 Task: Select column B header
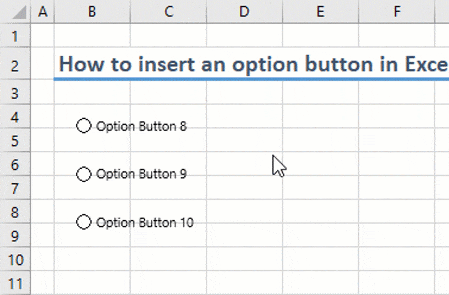pyautogui.click(x=92, y=12)
